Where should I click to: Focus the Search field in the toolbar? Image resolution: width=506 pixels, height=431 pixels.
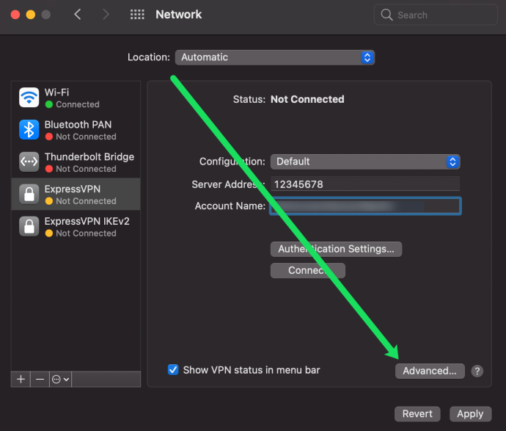(436, 15)
